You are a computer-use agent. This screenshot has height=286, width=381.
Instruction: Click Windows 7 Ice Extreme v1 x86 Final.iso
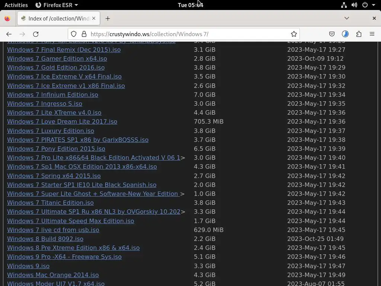coord(66,86)
